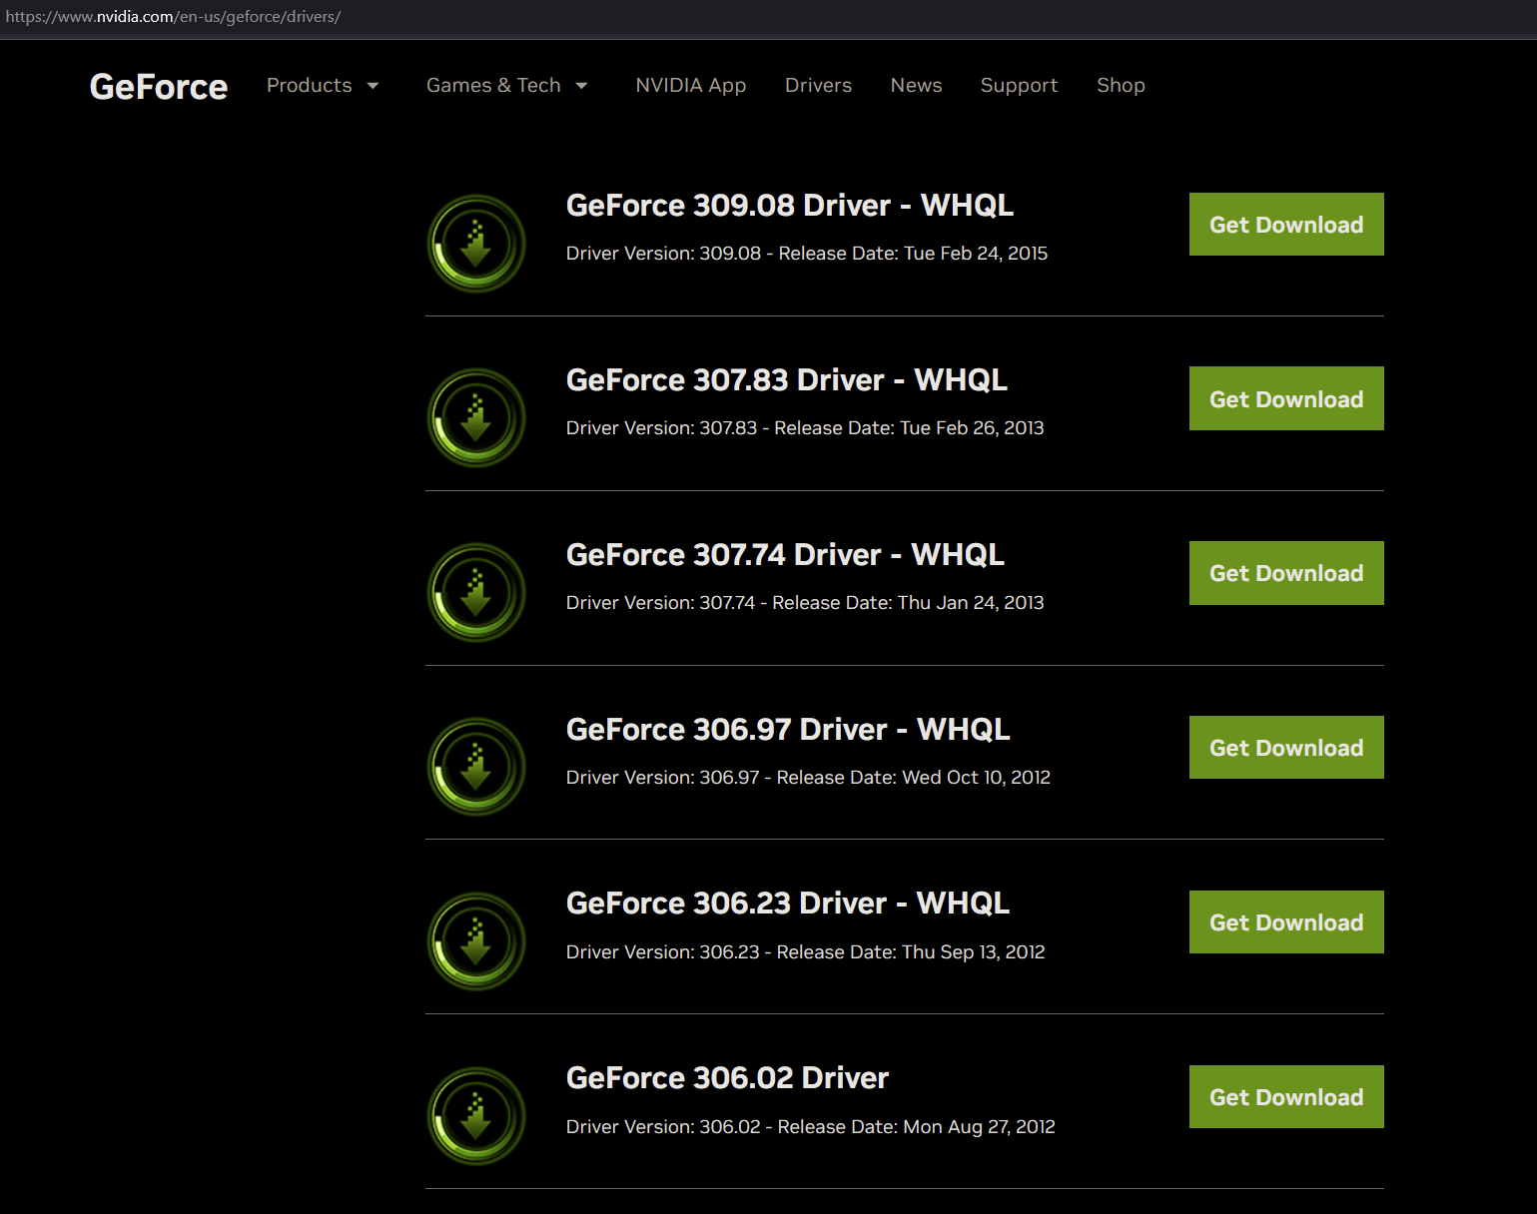Expand the Games & Tech dropdown menu
Screen dimensions: 1537x1214
pos(506,86)
